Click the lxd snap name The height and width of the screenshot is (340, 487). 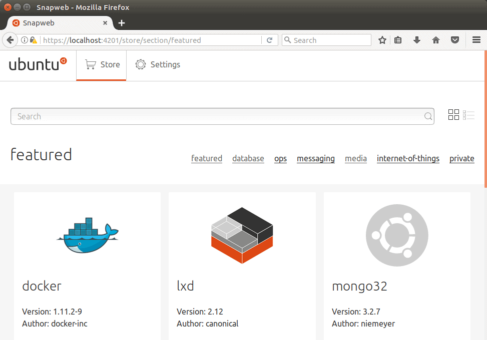tap(185, 286)
